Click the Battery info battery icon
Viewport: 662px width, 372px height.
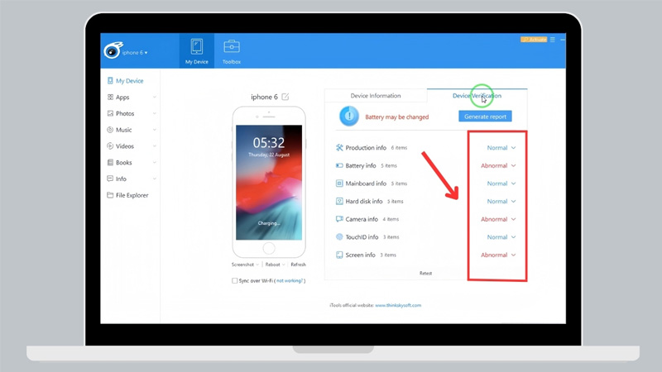[339, 165]
